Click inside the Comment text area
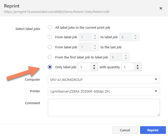Viewport: 168px width, 136px height. click(103, 107)
